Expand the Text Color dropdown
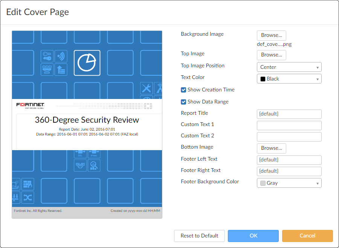 pos(289,79)
